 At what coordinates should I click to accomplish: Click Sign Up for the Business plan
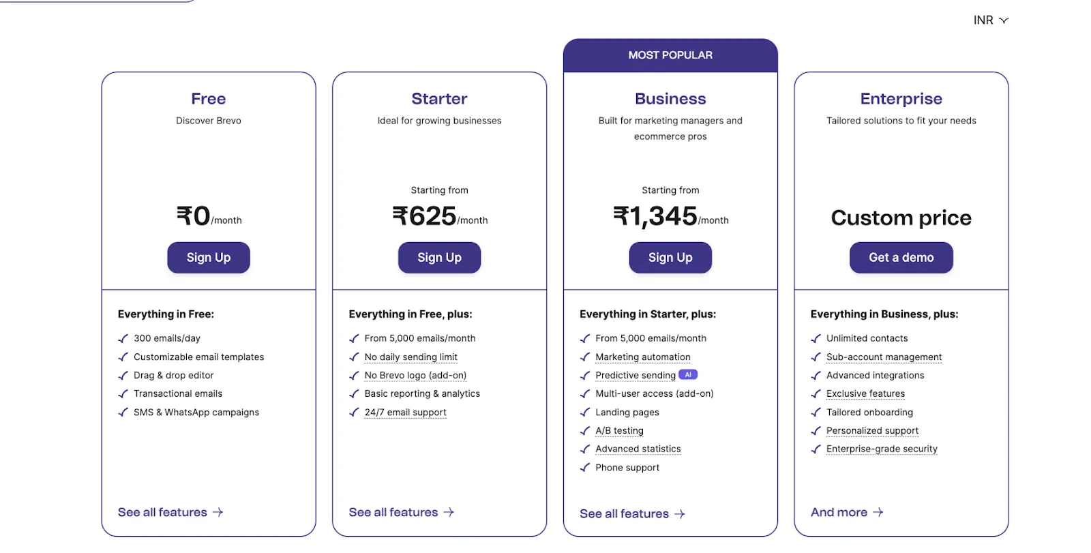[670, 258]
